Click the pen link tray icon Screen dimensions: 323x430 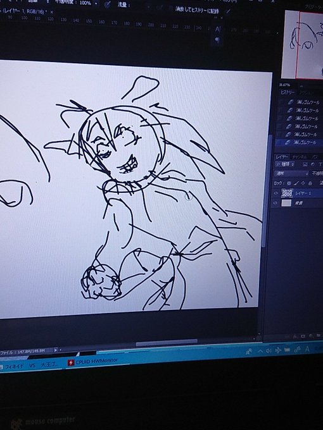[297, 349]
